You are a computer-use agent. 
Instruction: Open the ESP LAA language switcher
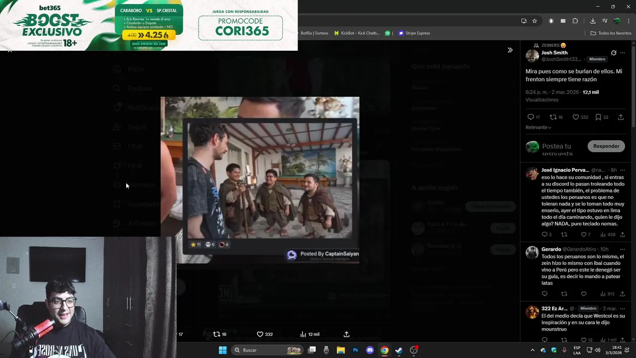577,350
